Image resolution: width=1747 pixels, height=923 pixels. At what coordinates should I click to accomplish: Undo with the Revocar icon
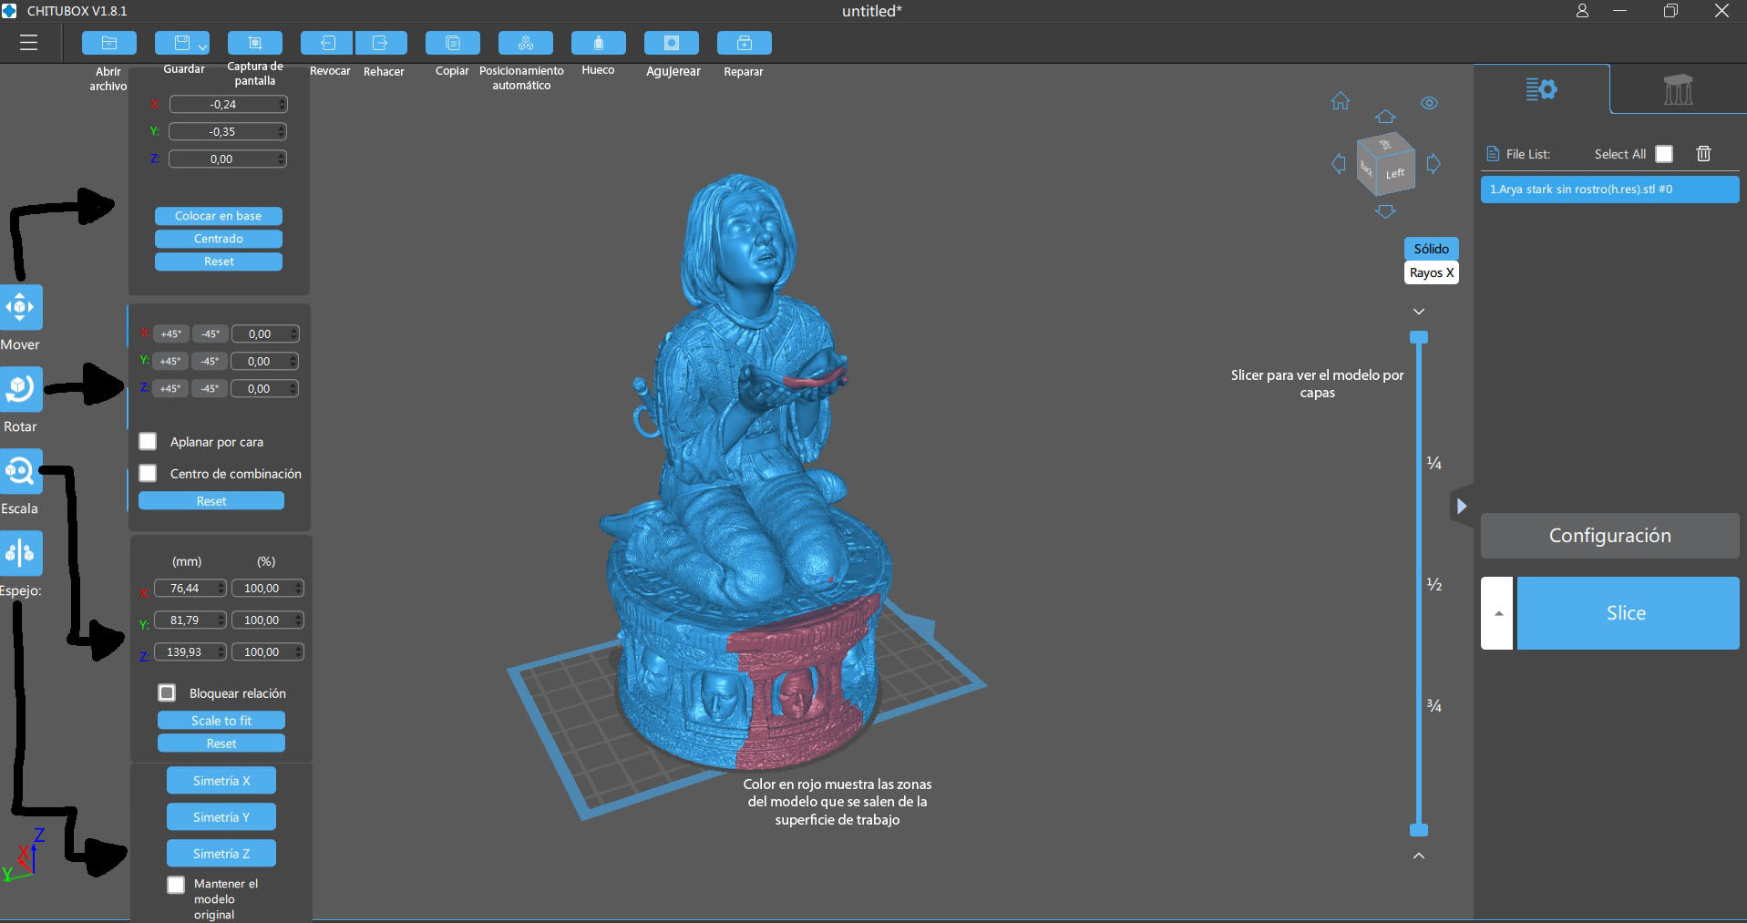[327, 43]
